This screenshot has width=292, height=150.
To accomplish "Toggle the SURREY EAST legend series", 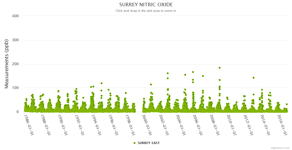I will coord(148,143).
